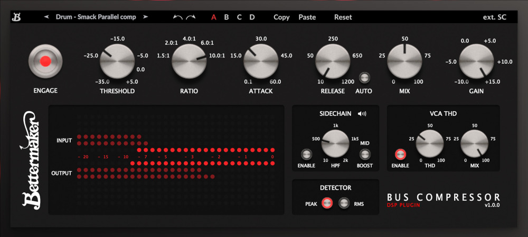This screenshot has height=237, width=528.
Task: Open the preset name Drum - Smack Parallel comp
Action: tap(96, 17)
